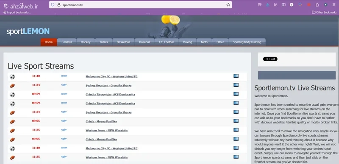Click TV stream icon in topmost Sydney Roosters row
The image size is (339, 164).
(x=236, y=85)
